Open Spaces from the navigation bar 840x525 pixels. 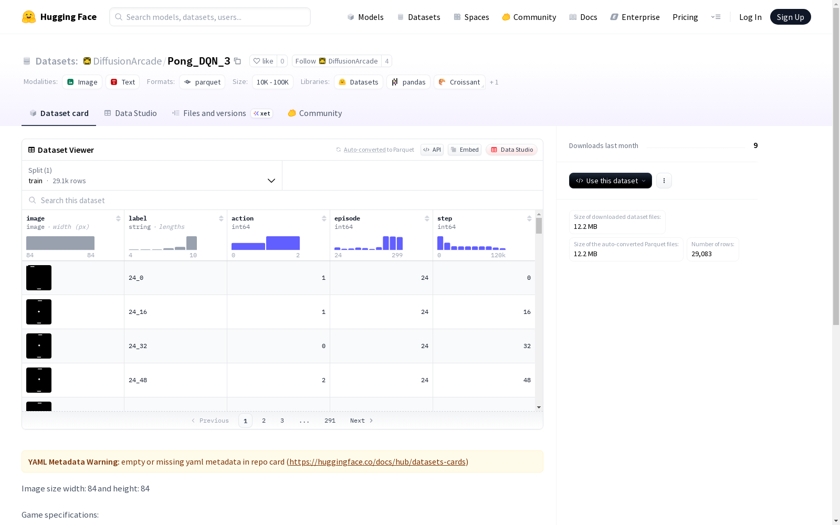coord(471,17)
